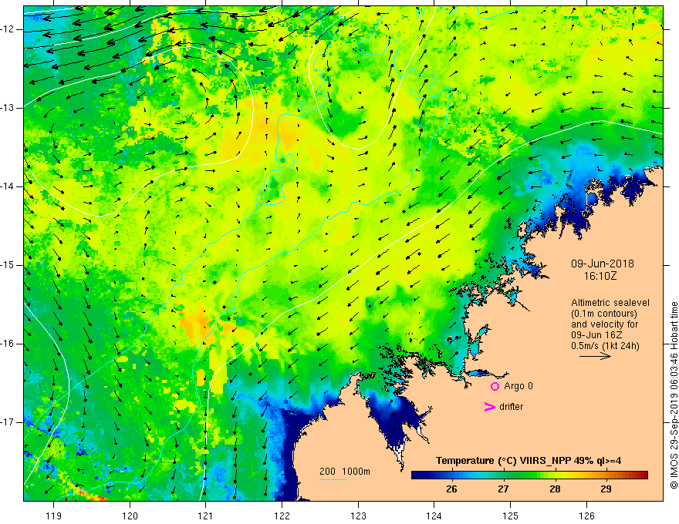Click the 'drifter' label
The height and width of the screenshot is (524, 679).
tap(511, 407)
